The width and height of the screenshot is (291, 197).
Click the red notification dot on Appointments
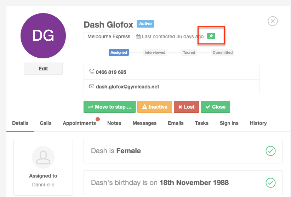point(98,119)
